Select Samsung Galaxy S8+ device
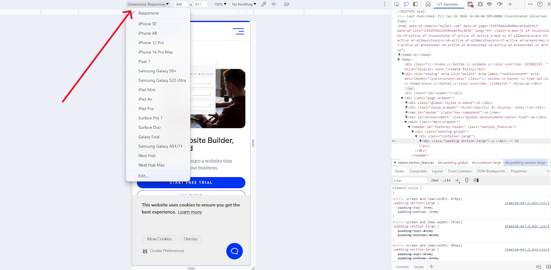Viewport: 551px width, 270px height. [158, 71]
